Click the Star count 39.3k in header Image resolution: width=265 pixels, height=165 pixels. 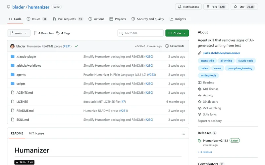point(250,7)
